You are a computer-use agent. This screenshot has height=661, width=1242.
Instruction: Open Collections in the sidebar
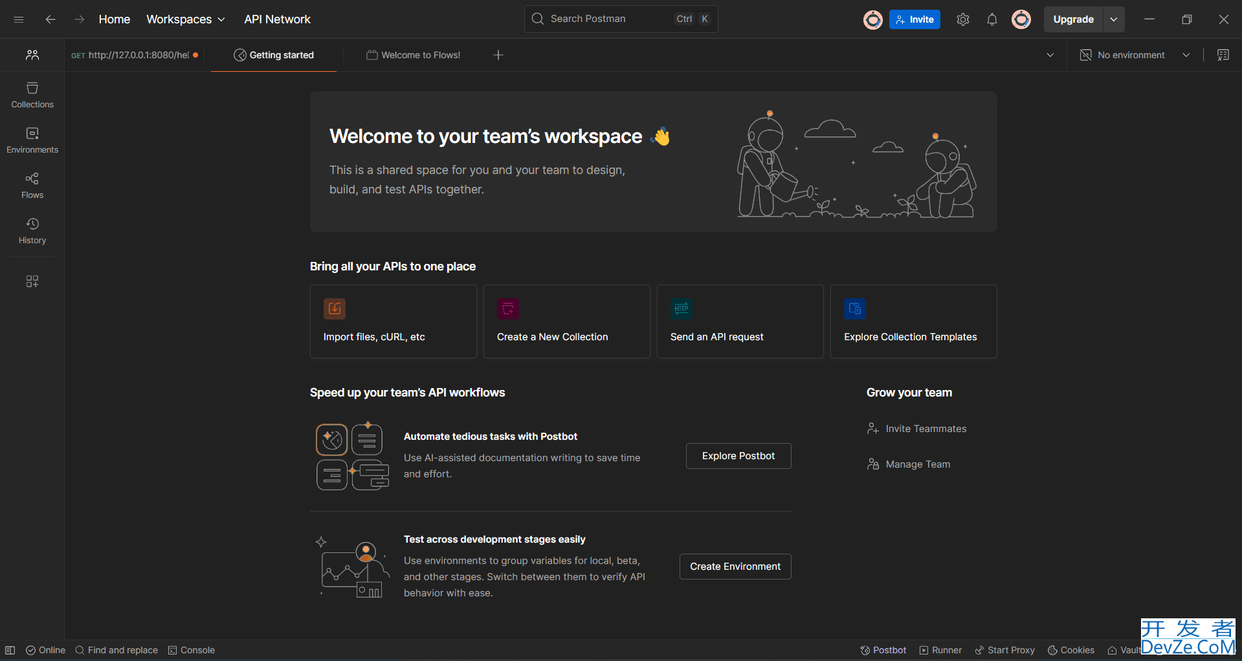click(32, 95)
